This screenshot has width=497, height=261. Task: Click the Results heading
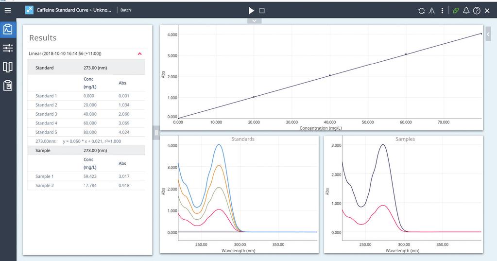coord(43,38)
